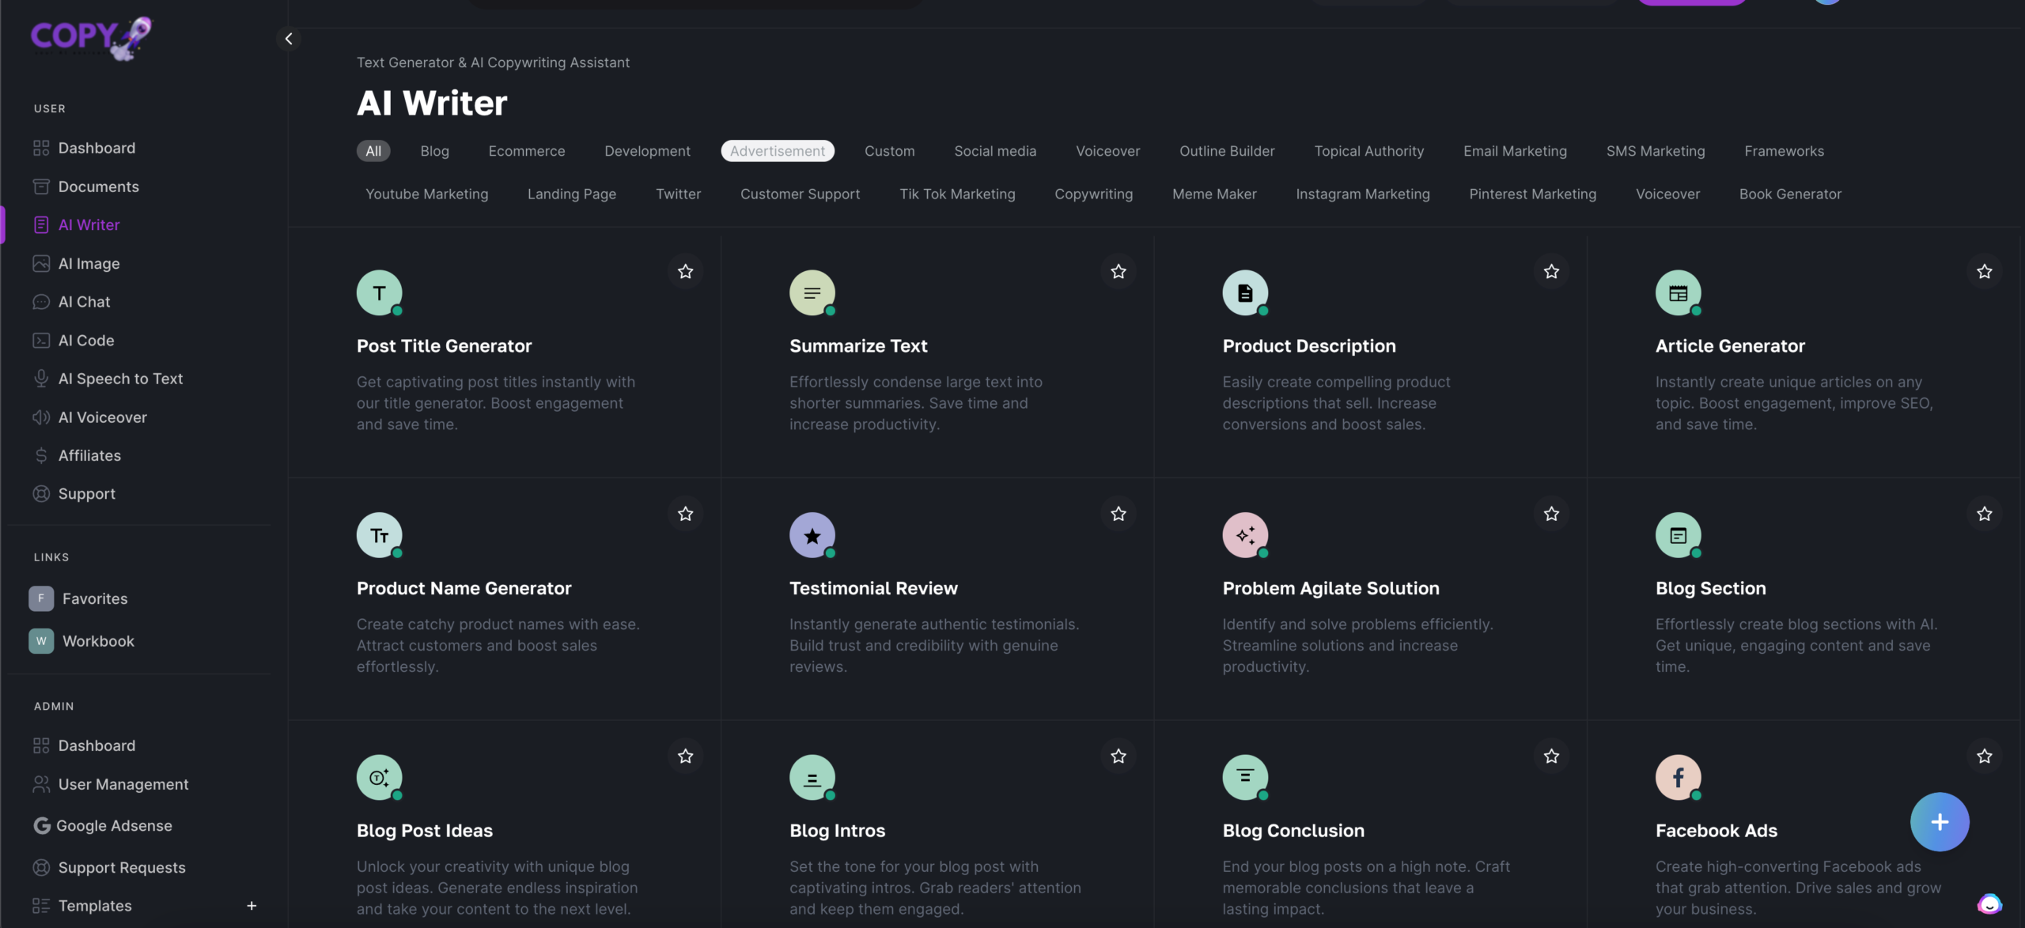
Task: Open Support from sidebar menu
Action: 86,493
